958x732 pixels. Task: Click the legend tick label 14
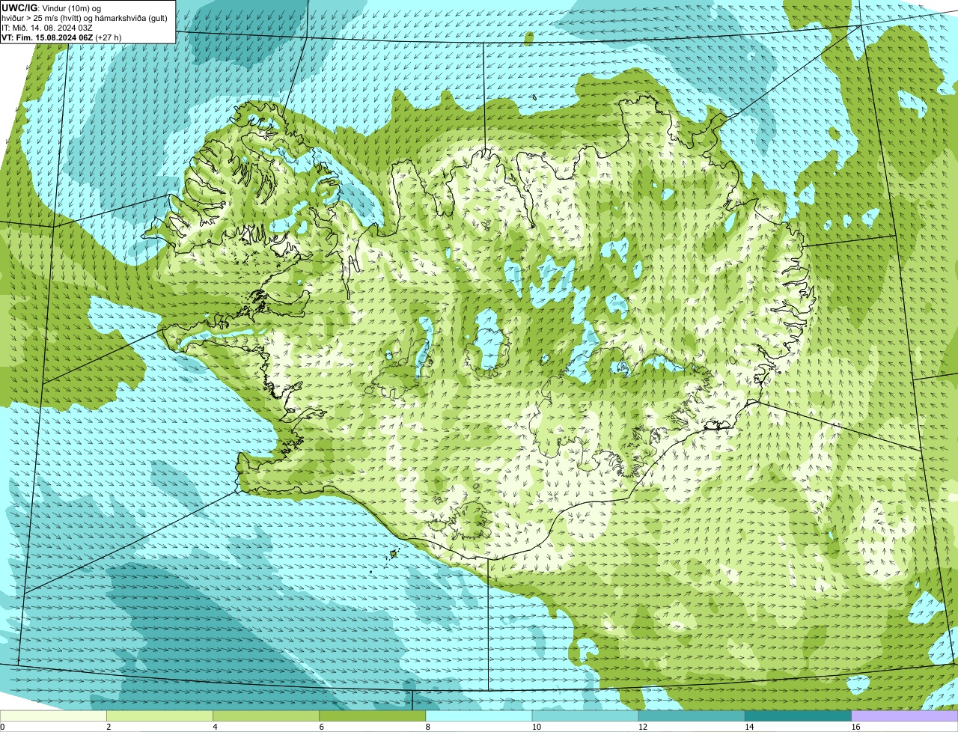pos(749,727)
